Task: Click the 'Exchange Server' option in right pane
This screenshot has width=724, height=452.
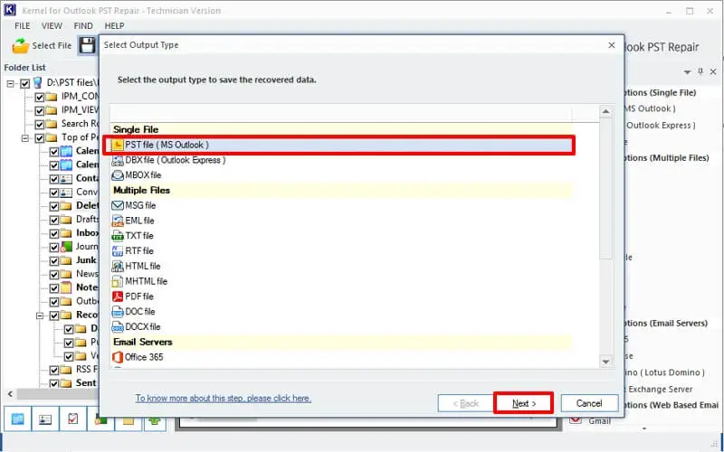Action: [660, 390]
